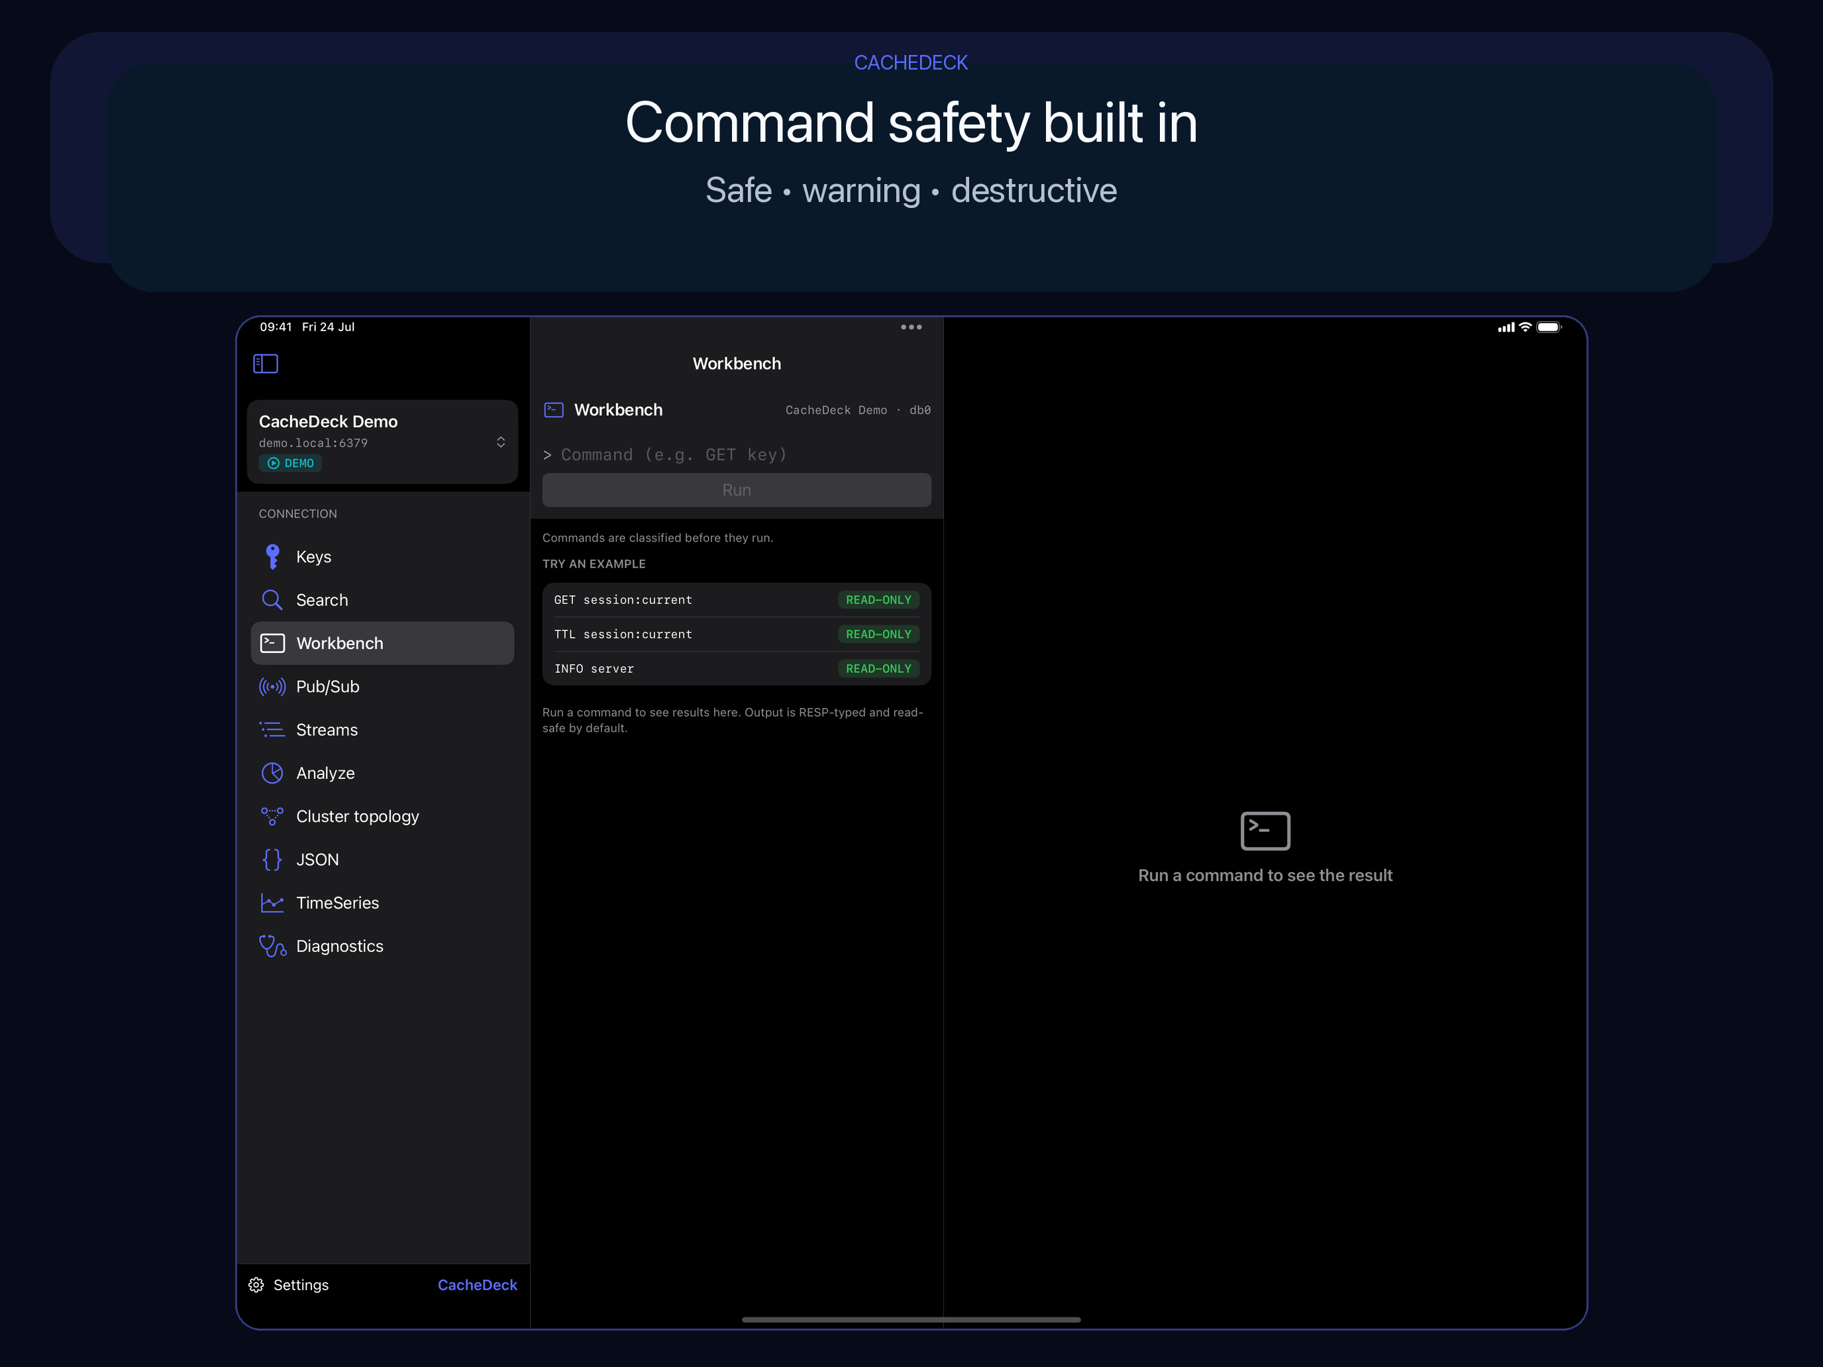Click 'Commands are classified before they run.' text
Viewport: 1823px width, 1367px height.
point(658,538)
